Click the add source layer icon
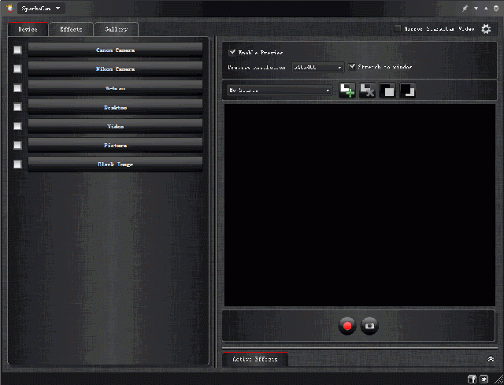 (x=347, y=91)
